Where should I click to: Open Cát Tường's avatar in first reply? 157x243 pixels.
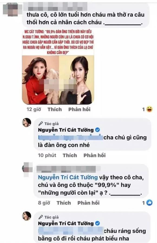tap(27, 122)
